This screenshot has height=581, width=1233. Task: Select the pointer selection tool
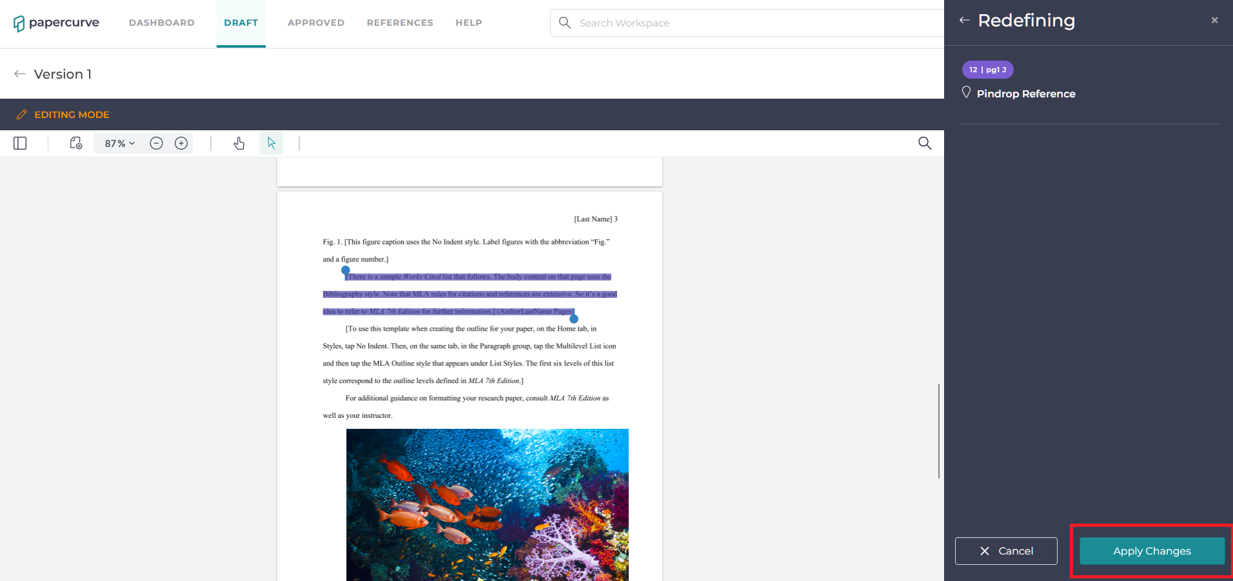(x=271, y=143)
